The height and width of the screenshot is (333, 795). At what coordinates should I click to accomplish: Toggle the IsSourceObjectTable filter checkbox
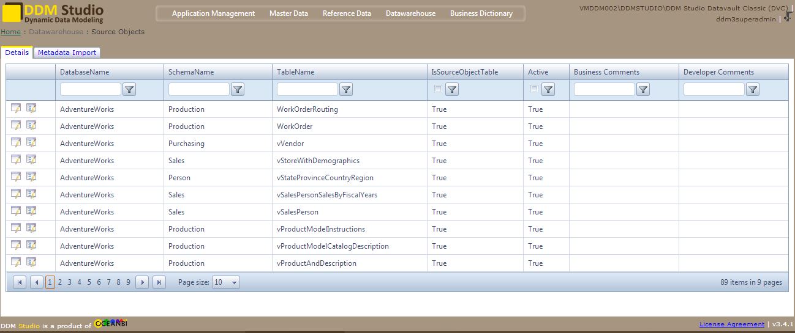pyautogui.click(x=437, y=89)
